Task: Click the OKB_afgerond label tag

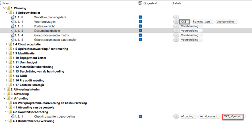Action: tap(233, 116)
